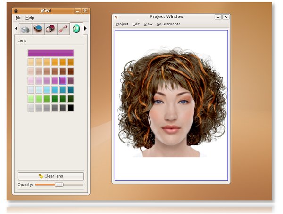Open the red blush compact tab

tap(51, 29)
